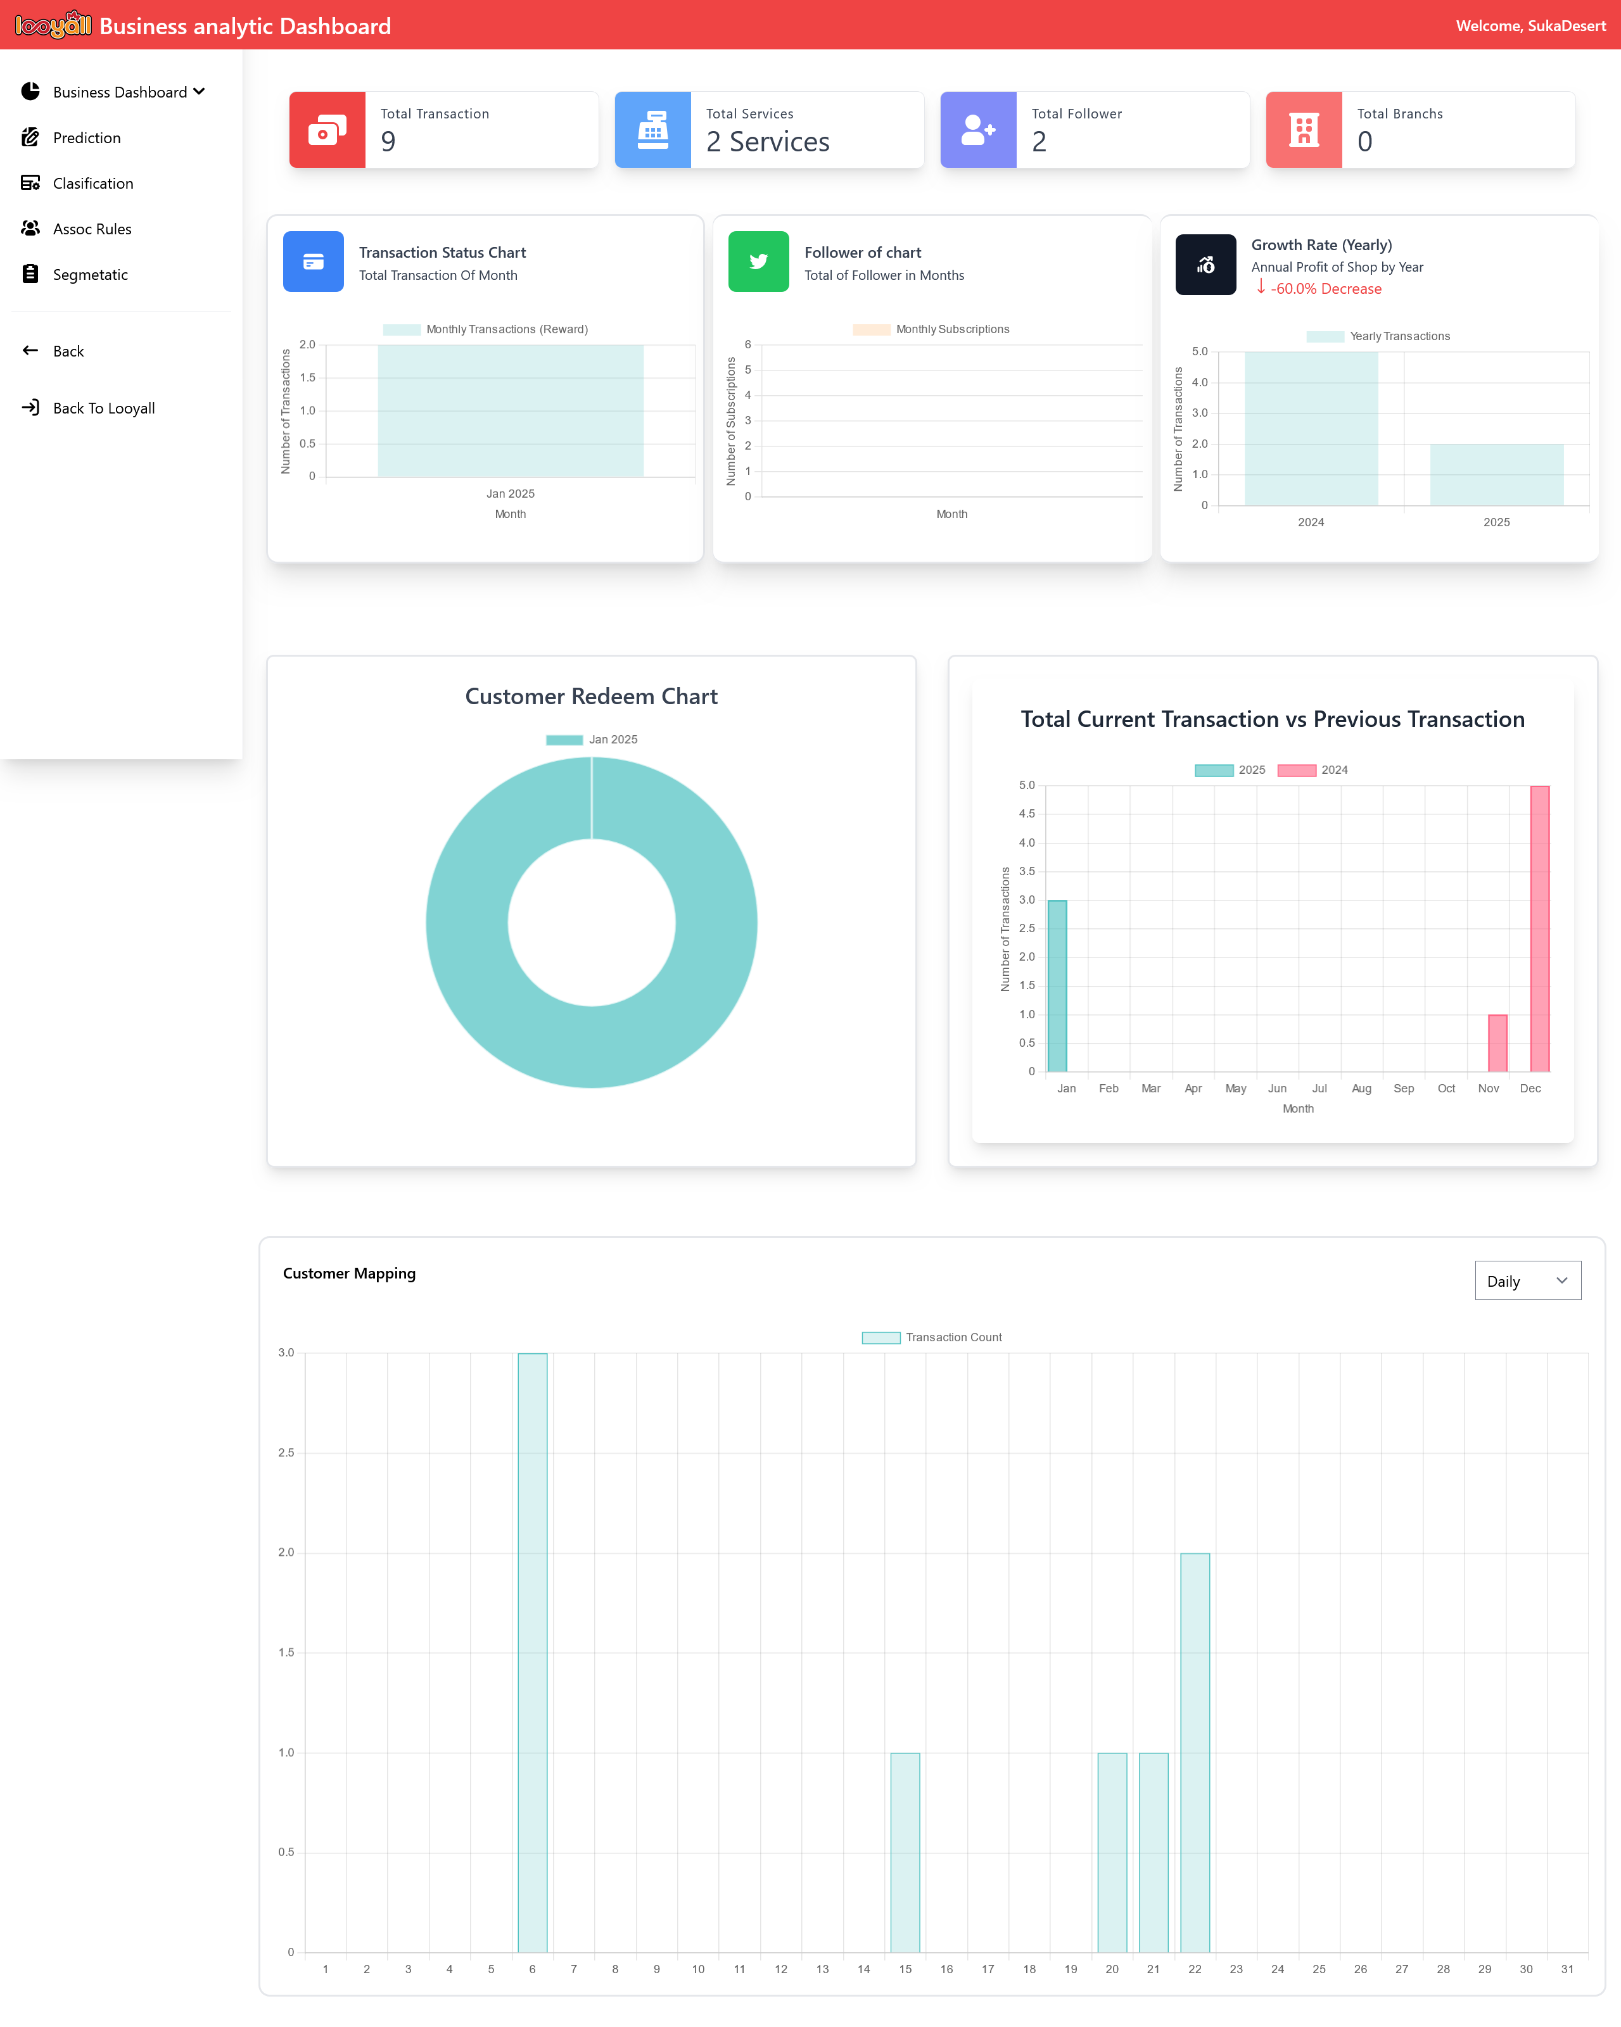The height and width of the screenshot is (2027, 1621).
Task: Click the blue Total Services cash register icon
Action: pos(652,130)
